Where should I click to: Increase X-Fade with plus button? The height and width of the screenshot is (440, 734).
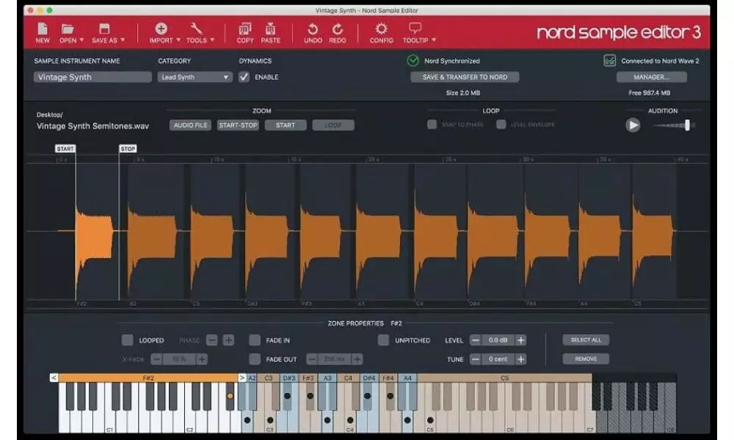pos(202,359)
